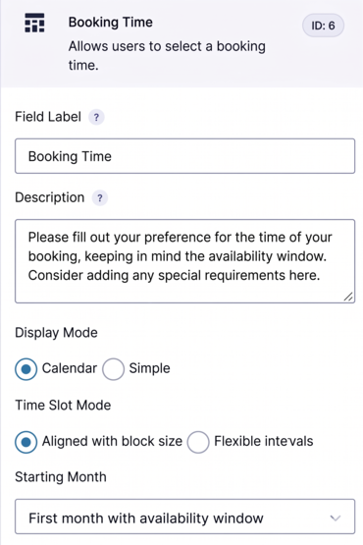
Task: Grab the Description textarea resize handle
Action: click(348, 297)
